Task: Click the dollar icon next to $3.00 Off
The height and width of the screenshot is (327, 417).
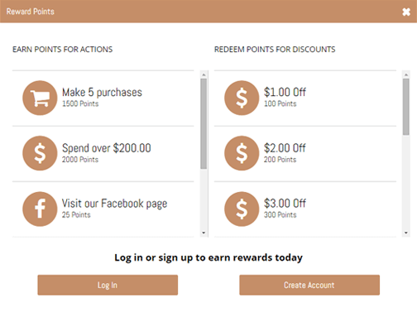Action: pyautogui.click(x=242, y=209)
